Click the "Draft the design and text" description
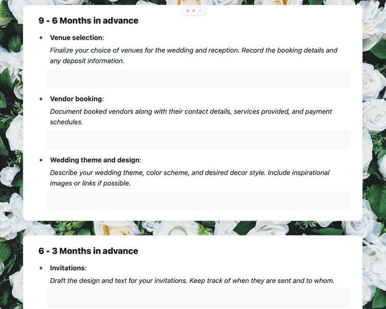 (x=192, y=281)
